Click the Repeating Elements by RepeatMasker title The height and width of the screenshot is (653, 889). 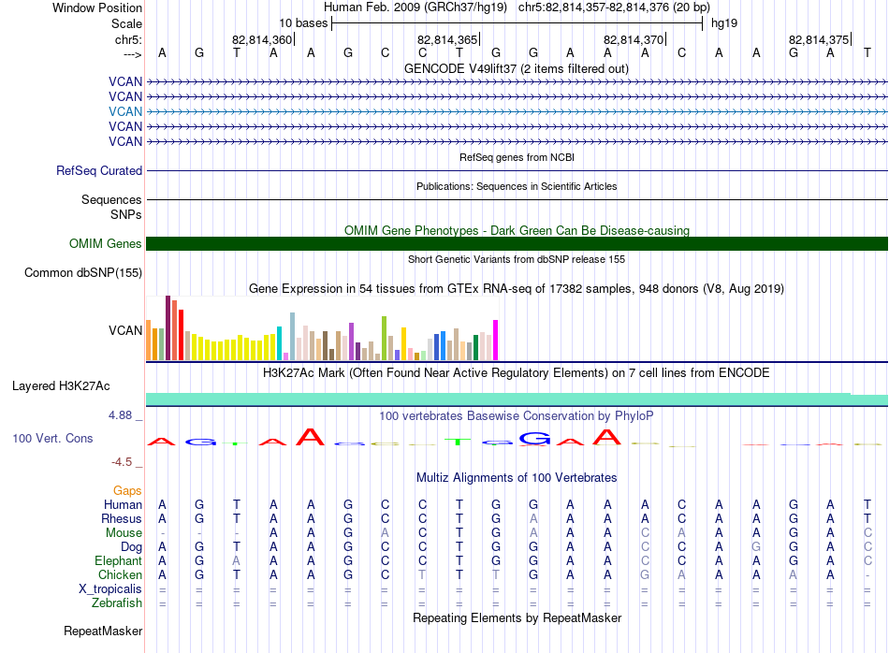point(517,617)
